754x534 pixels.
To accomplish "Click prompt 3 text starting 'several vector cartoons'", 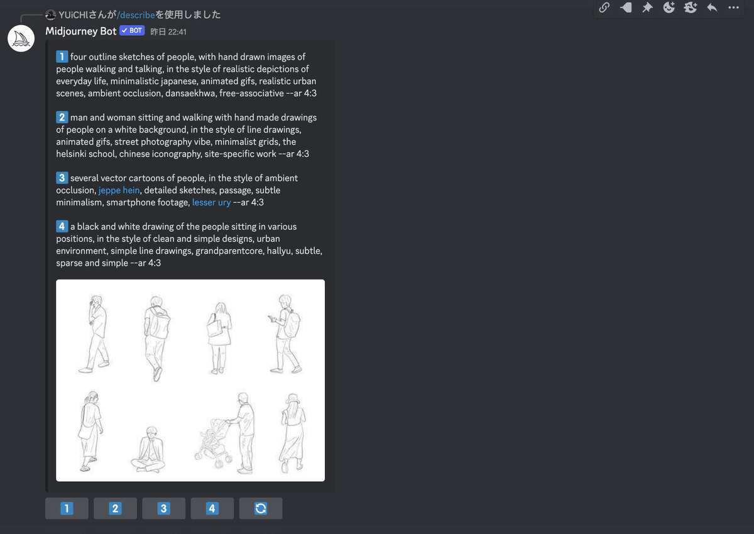I will pos(177,190).
